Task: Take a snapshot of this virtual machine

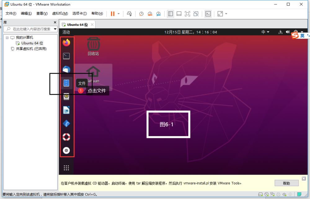Action: pyautogui.click(x=141, y=14)
